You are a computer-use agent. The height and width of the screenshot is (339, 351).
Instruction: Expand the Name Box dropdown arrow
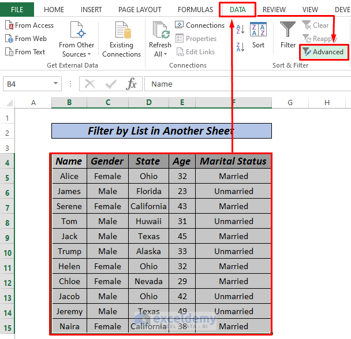pyautogui.click(x=55, y=83)
